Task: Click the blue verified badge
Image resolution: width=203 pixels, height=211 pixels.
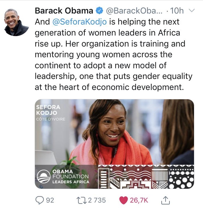Action: tap(99, 11)
